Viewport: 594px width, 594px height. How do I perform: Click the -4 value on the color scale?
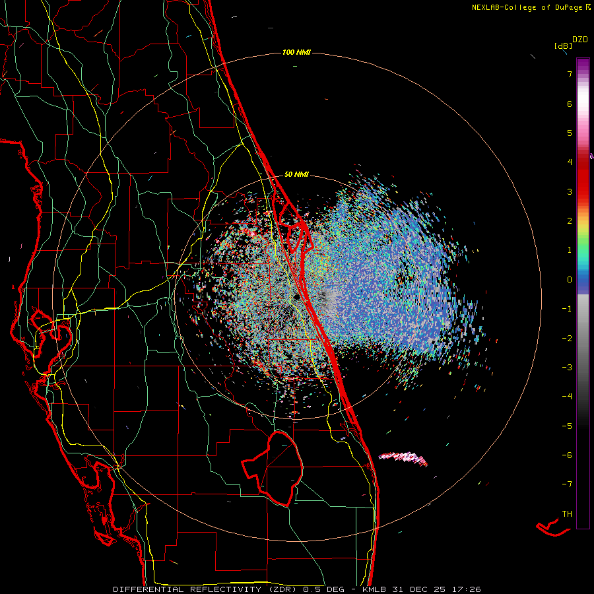click(x=567, y=397)
